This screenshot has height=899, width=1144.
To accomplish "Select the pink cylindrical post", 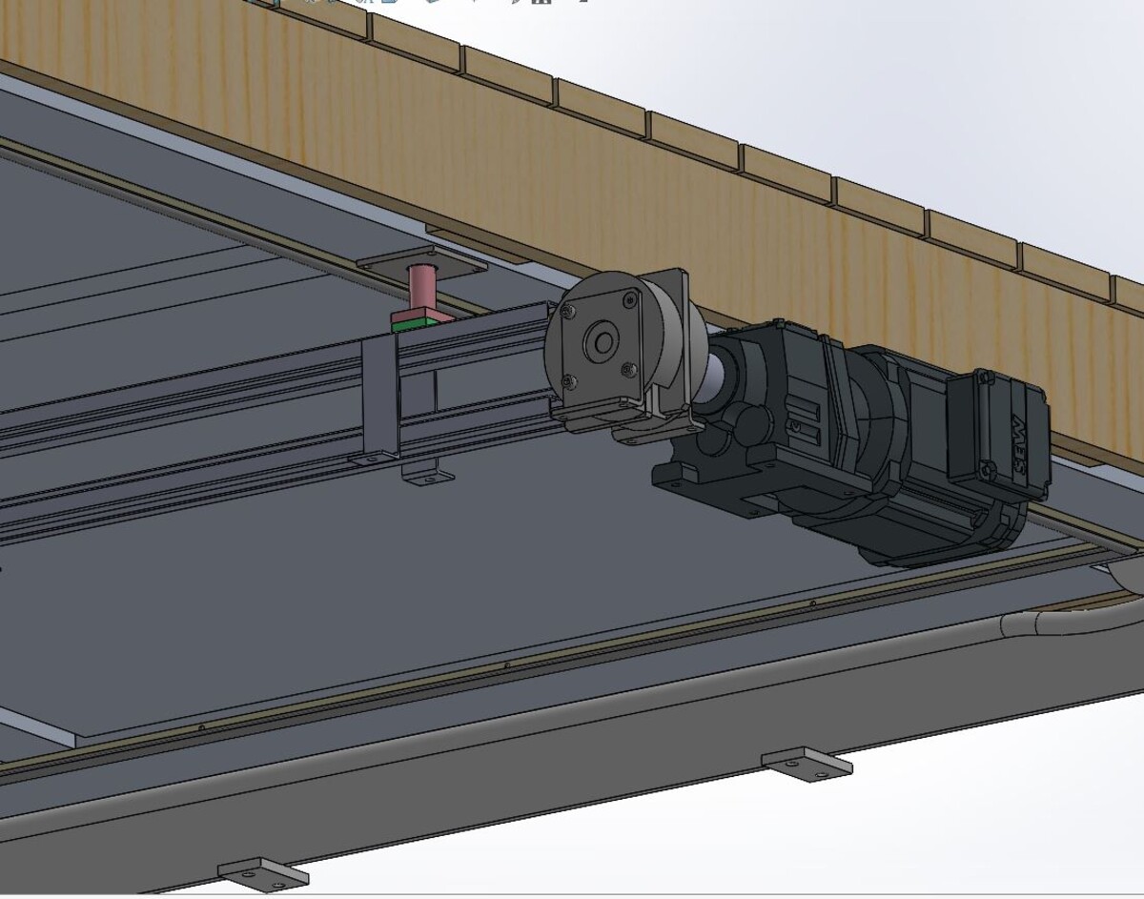I will 420,287.
